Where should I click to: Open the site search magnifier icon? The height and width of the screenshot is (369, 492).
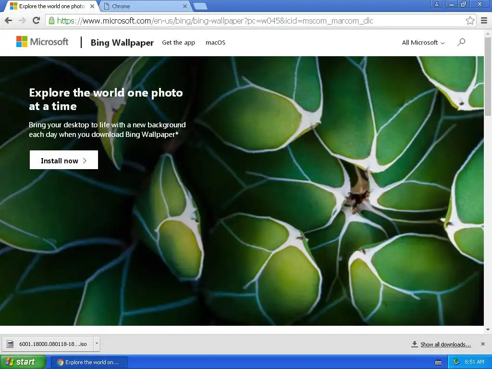[461, 42]
